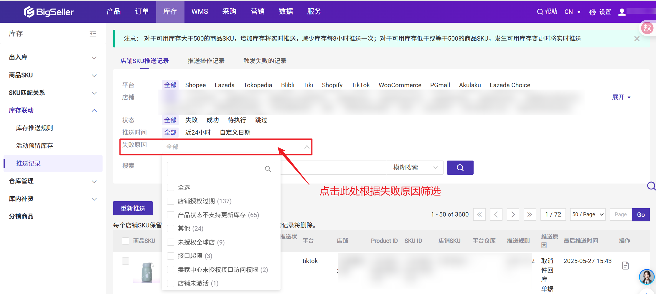Check 接口超限 (3) option
This screenshot has width=656, height=294.
click(x=171, y=256)
